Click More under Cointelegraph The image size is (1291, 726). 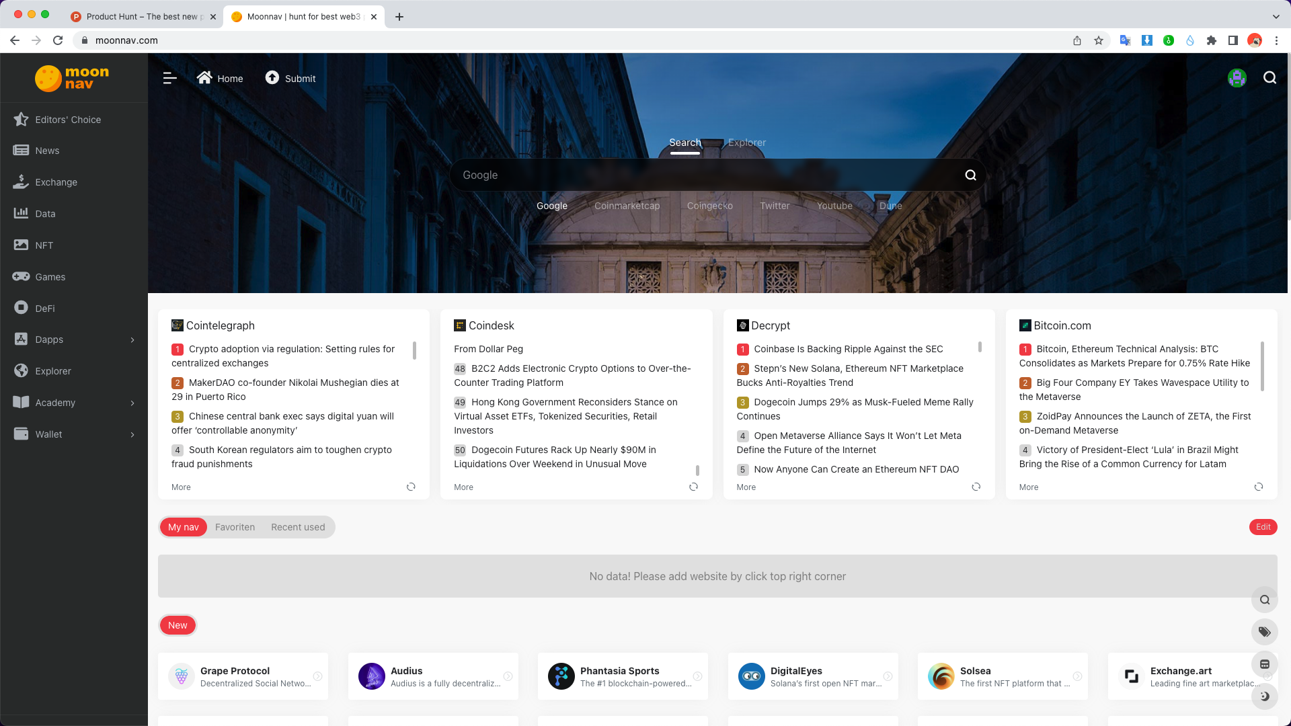click(x=181, y=487)
